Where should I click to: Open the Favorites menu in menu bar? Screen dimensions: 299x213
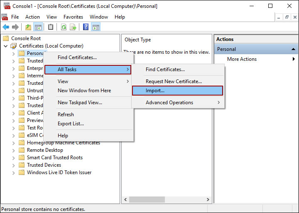[x=73, y=17]
